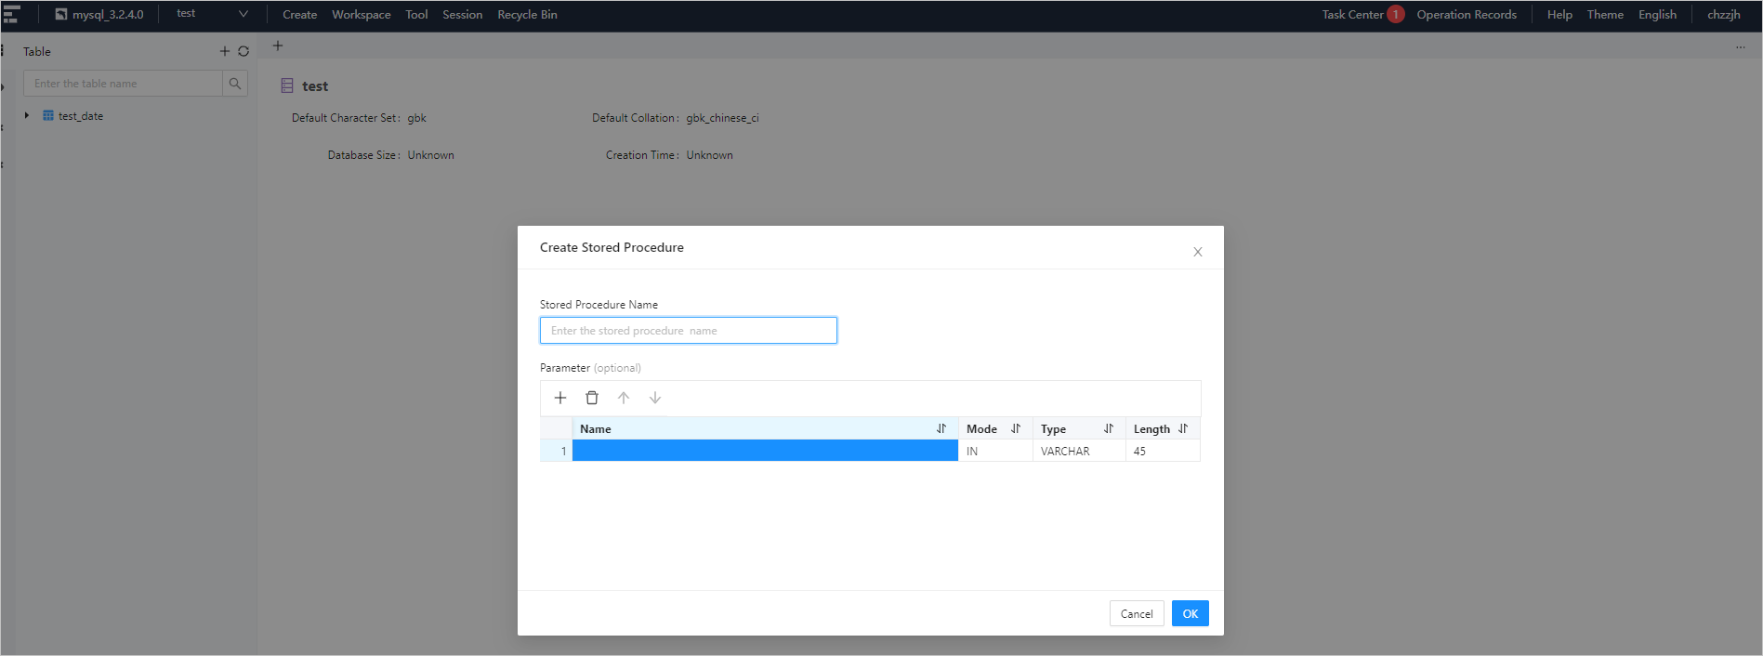Add a new table using plus icon

pos(224,52)
